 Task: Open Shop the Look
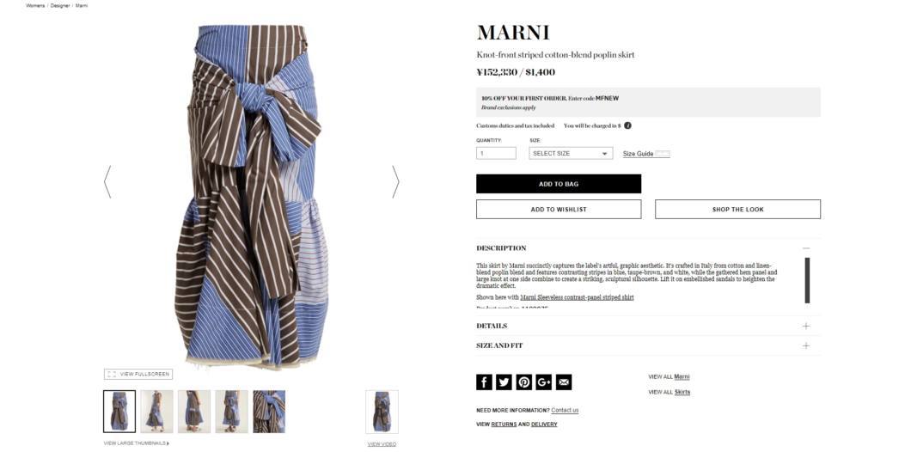738,209
